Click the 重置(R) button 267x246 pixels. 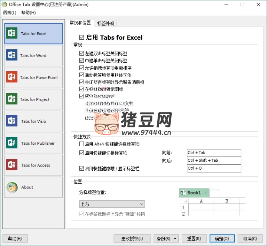(194, 239)
